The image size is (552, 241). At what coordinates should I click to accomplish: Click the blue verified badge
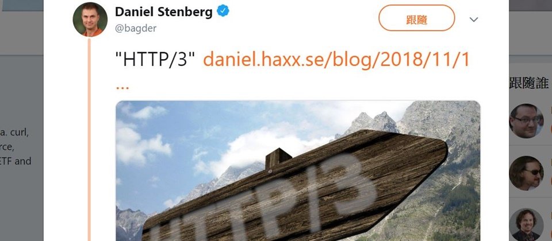point(223,11)
